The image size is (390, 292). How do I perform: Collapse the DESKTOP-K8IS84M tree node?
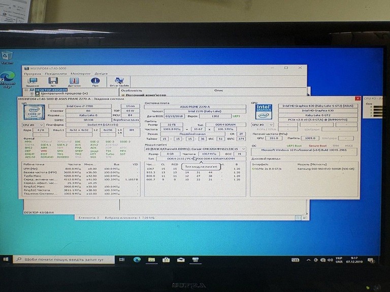[x=26, y=90]
